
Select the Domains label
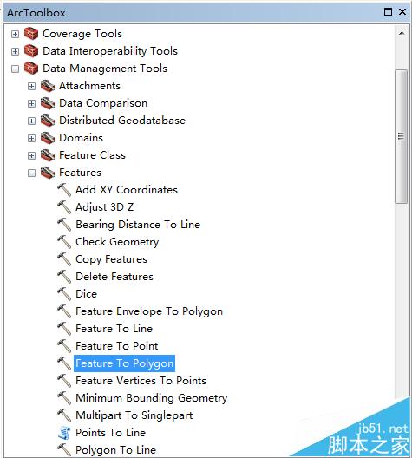82,138
